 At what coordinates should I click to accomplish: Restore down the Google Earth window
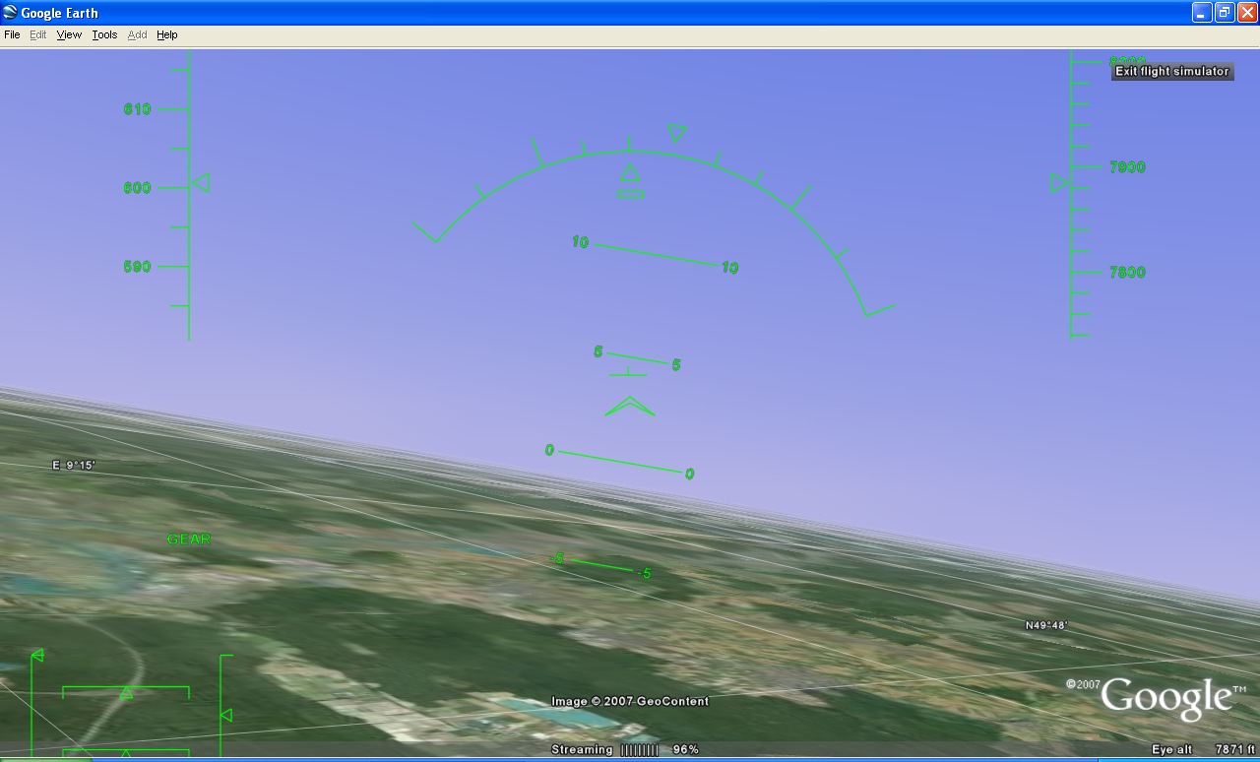pos(1225,13)
